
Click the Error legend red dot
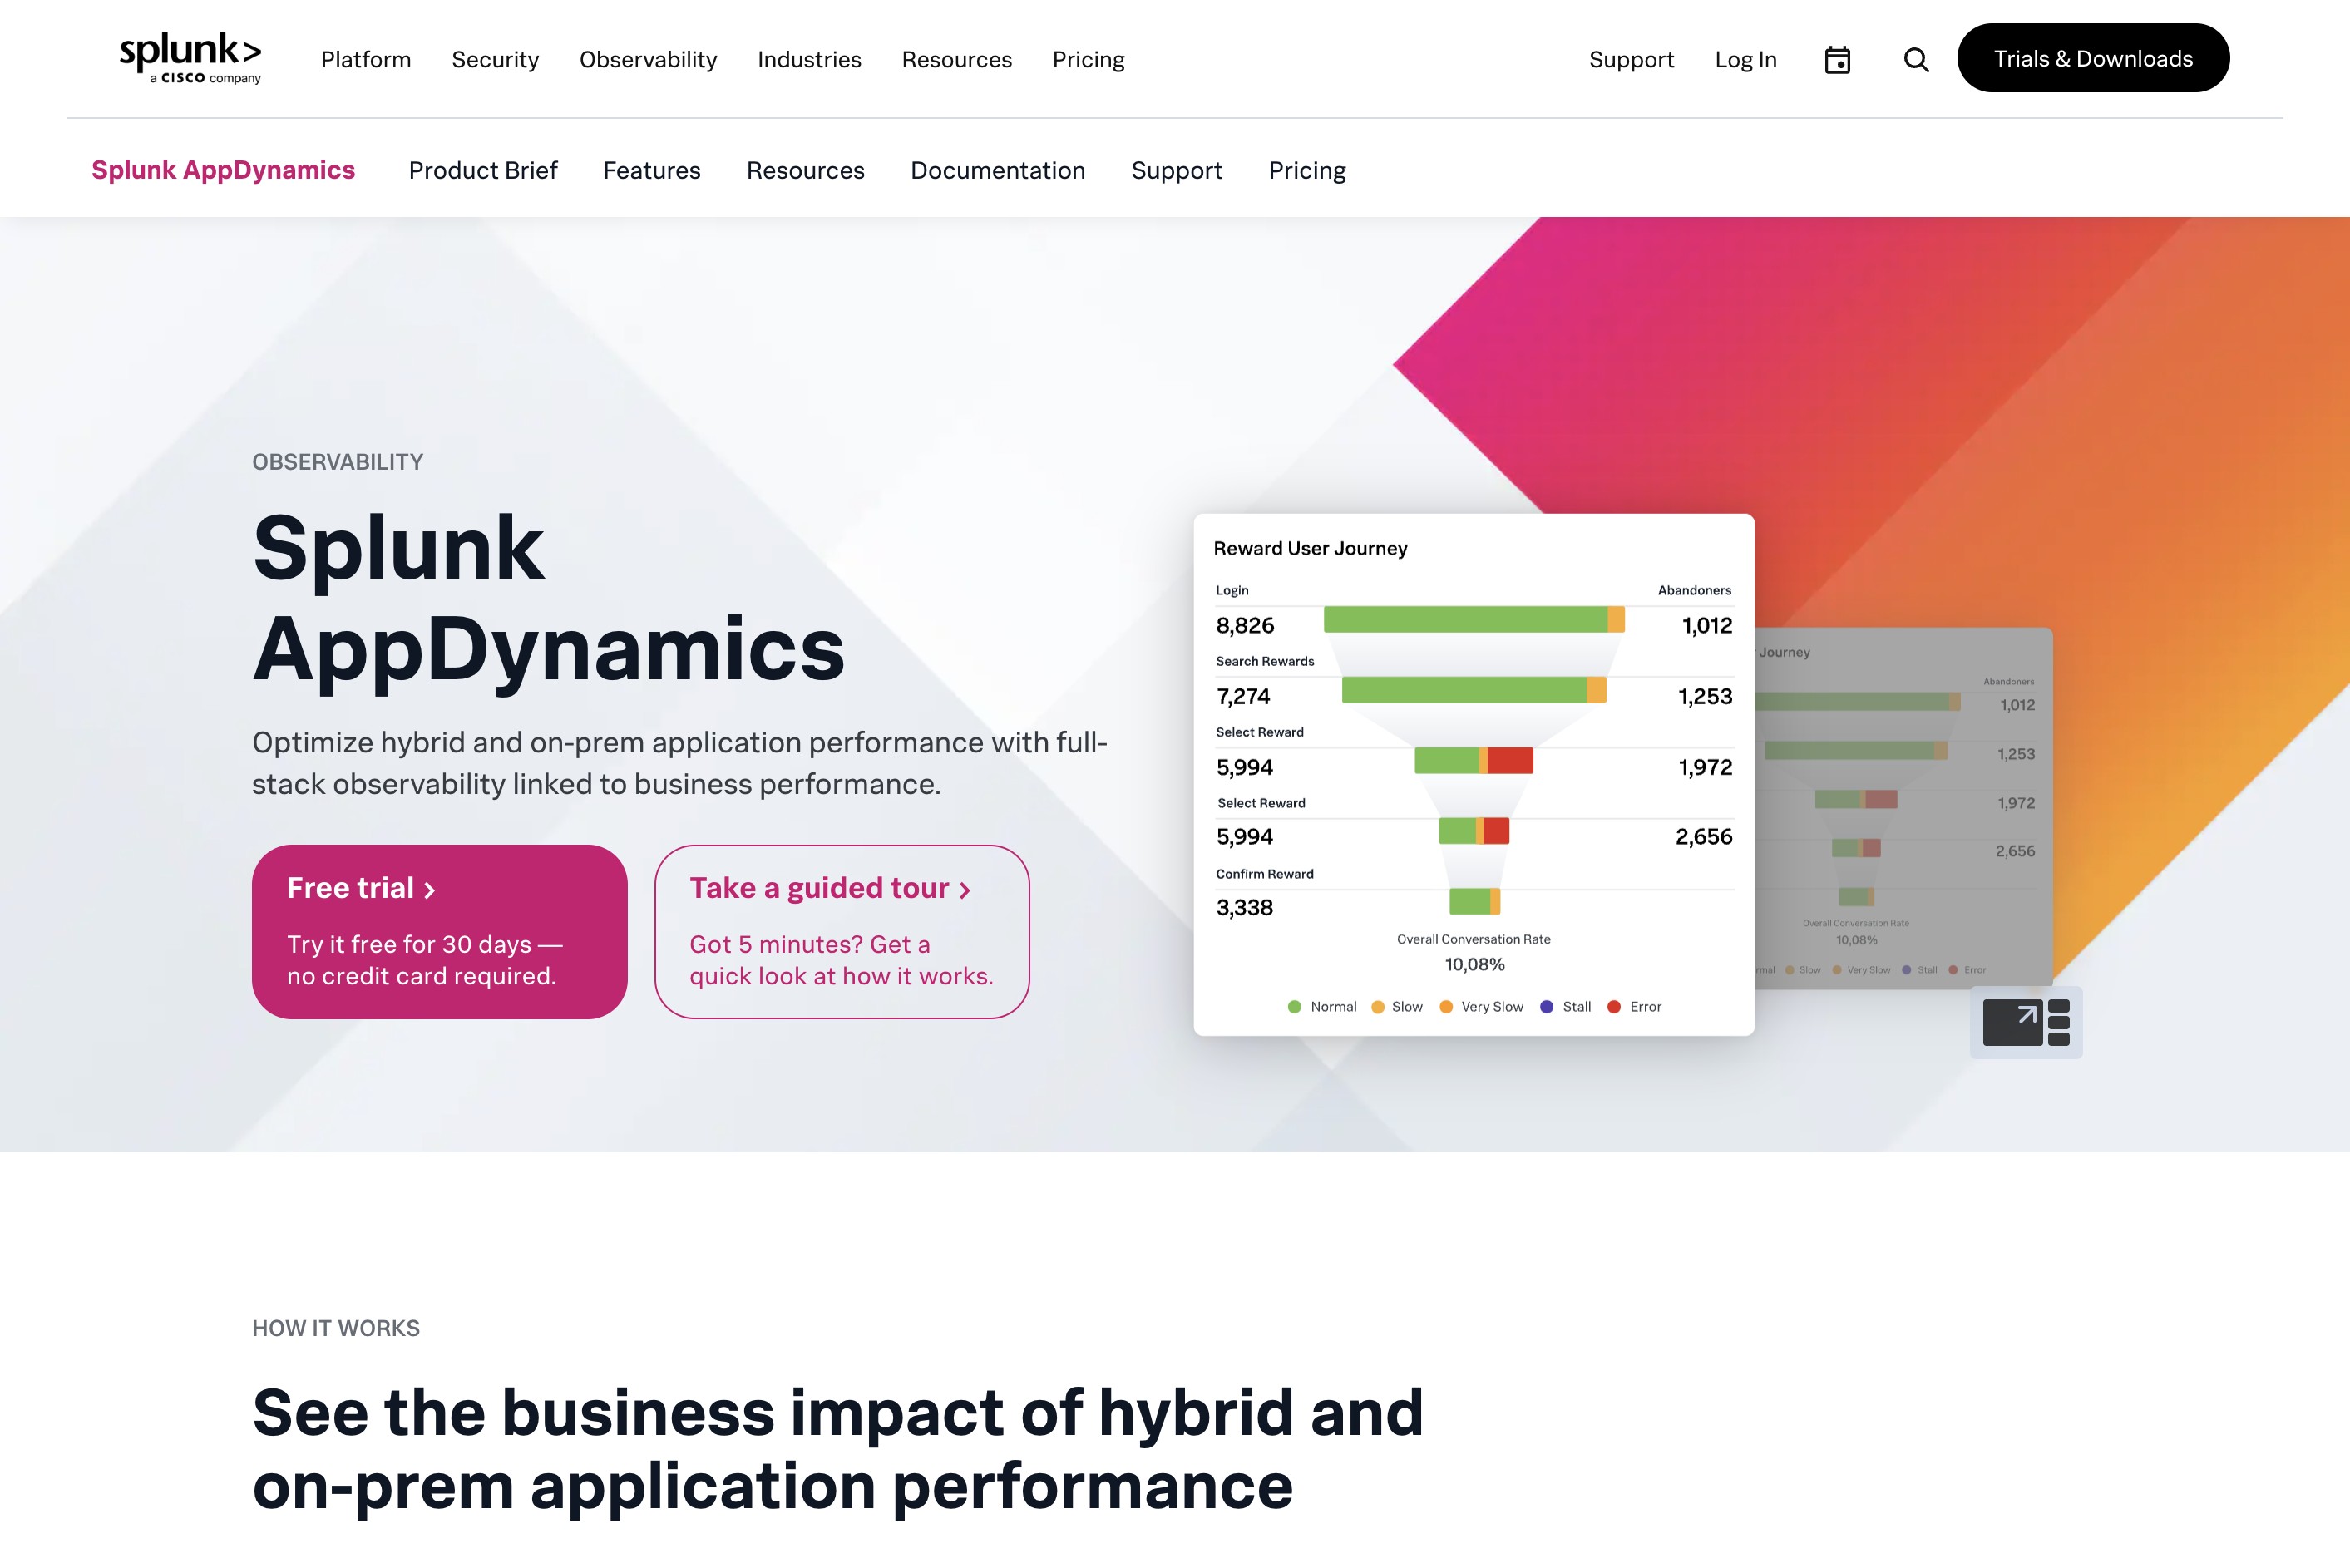tap(1613, 1007)
